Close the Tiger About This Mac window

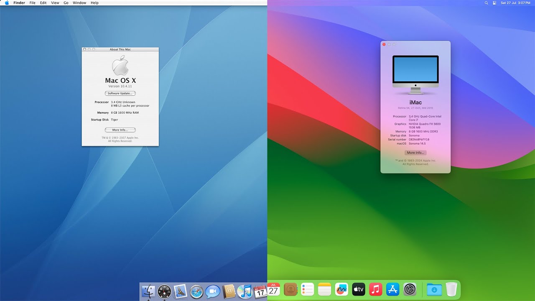(85, 49)
